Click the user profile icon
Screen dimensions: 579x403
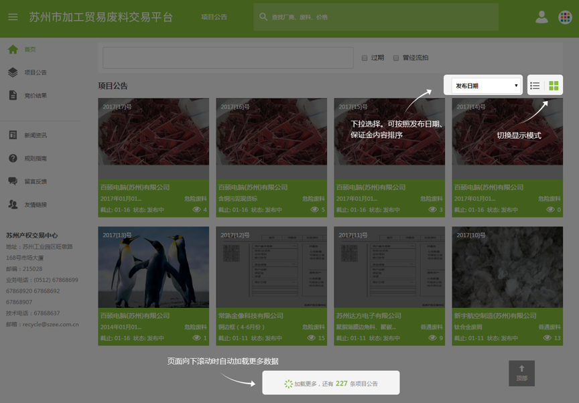point(541,17)
